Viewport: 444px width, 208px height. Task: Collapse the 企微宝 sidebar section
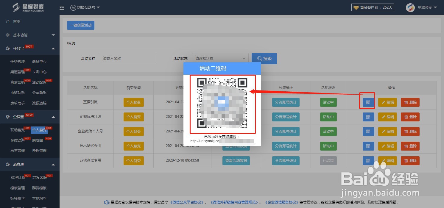click(x=30, y=117)
